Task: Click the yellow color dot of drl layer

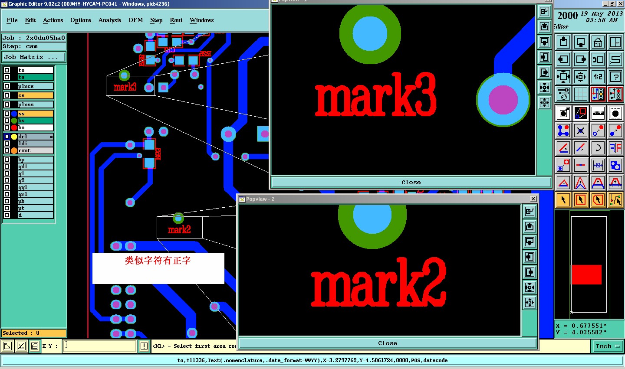Action: click(x=14, y=137)
